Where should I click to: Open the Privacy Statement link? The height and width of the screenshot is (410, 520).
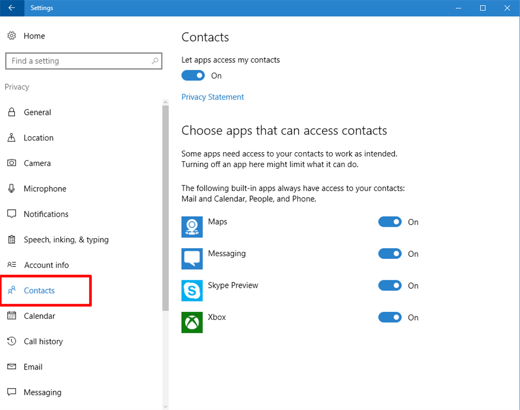213,97
